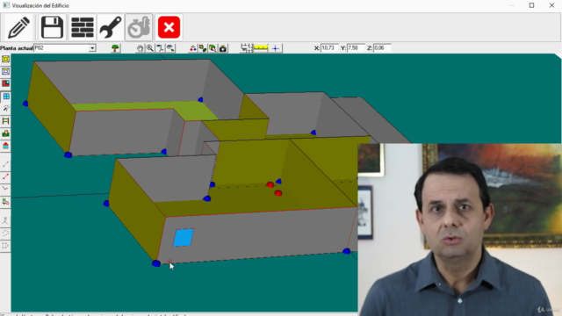
Task: Click the X coordinate field
Action: 328,48
